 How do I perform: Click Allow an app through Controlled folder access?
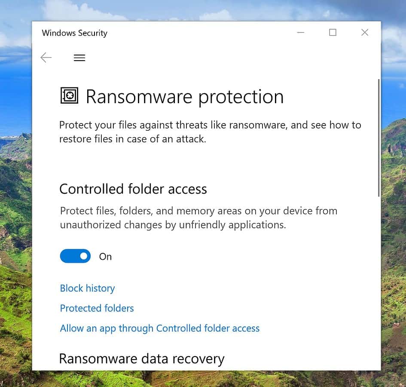click(159, 328)
